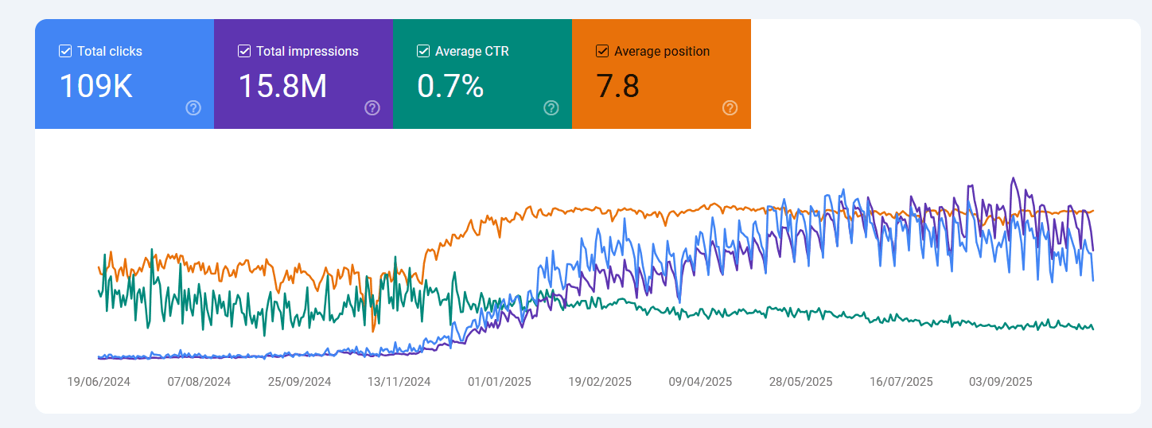The image size is (1152, 428).
Task: Pick the 03/09/2025 date axis label
Action: [1001, 382]
